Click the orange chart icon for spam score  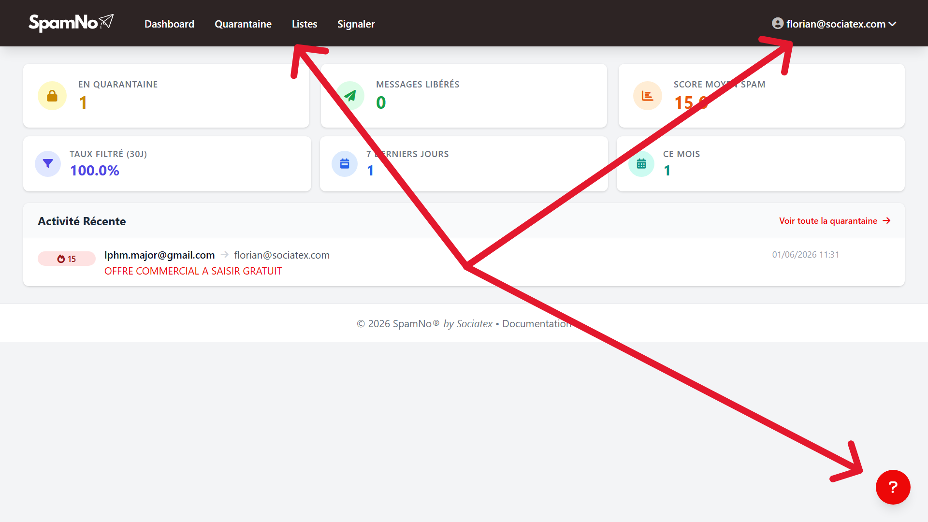tap(648, 96)
